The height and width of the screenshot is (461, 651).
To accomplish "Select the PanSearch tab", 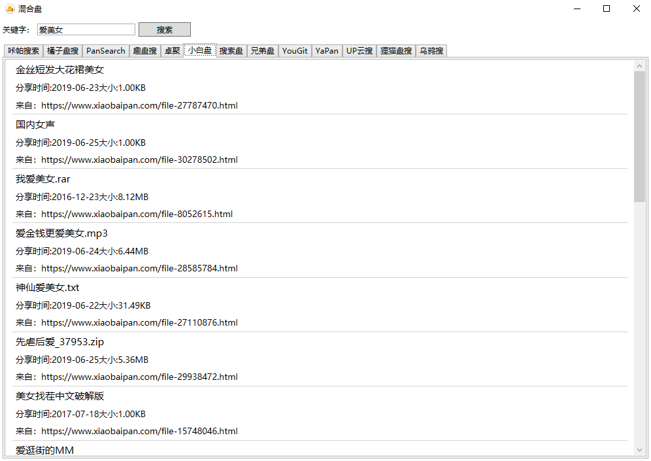I will [x=105, y=51].
